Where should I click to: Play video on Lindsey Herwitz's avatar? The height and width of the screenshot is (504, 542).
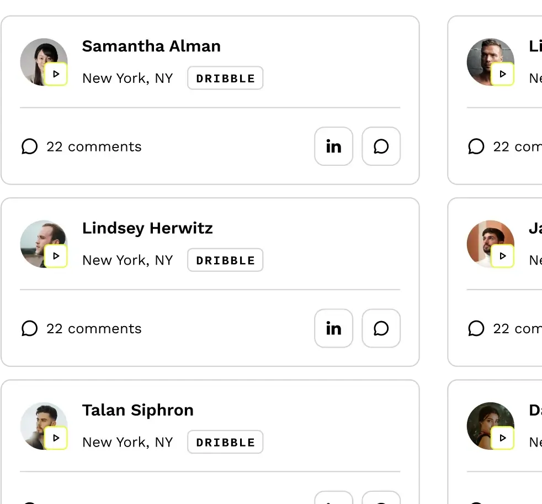pos(56,256)
